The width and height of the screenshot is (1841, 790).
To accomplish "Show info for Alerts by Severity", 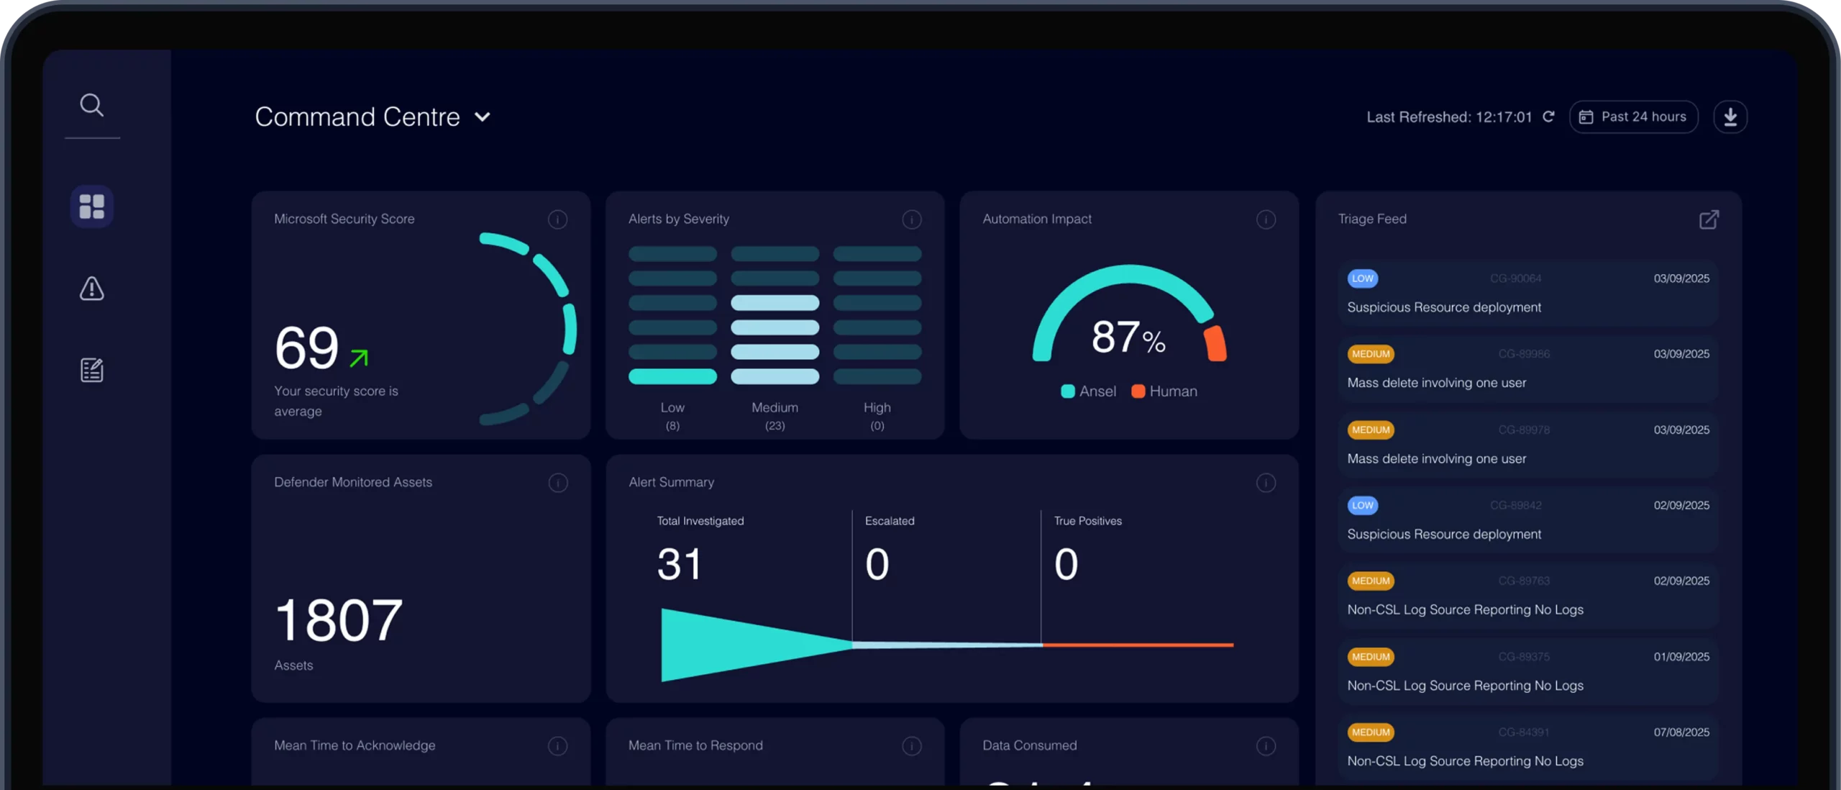I will [912, 219].
